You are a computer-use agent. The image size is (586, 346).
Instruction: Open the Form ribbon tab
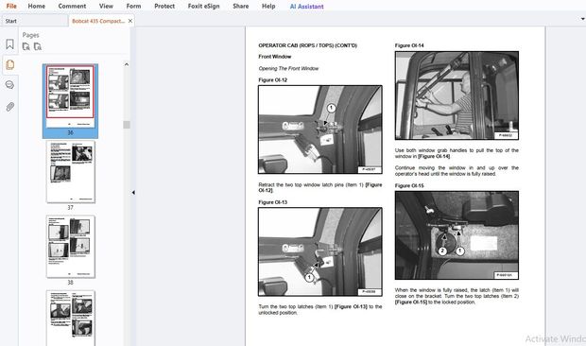click(133, 6)
